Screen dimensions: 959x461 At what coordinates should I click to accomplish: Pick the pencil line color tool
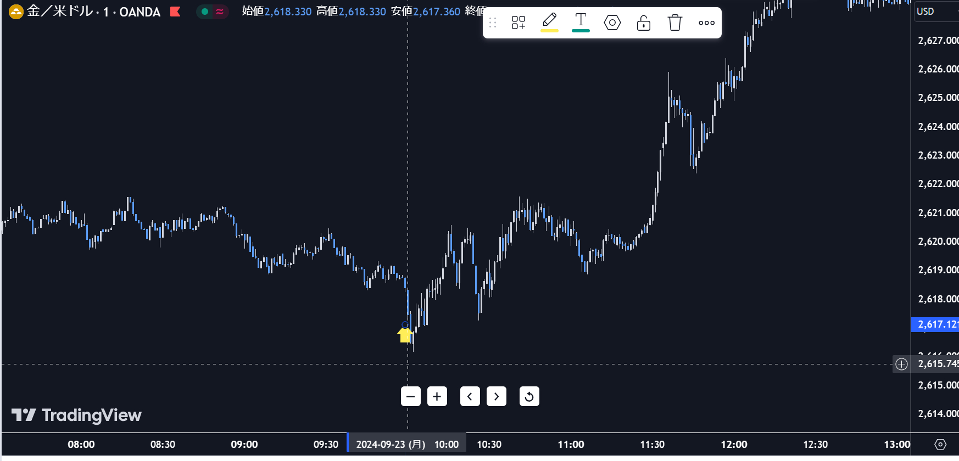point(549,23)
